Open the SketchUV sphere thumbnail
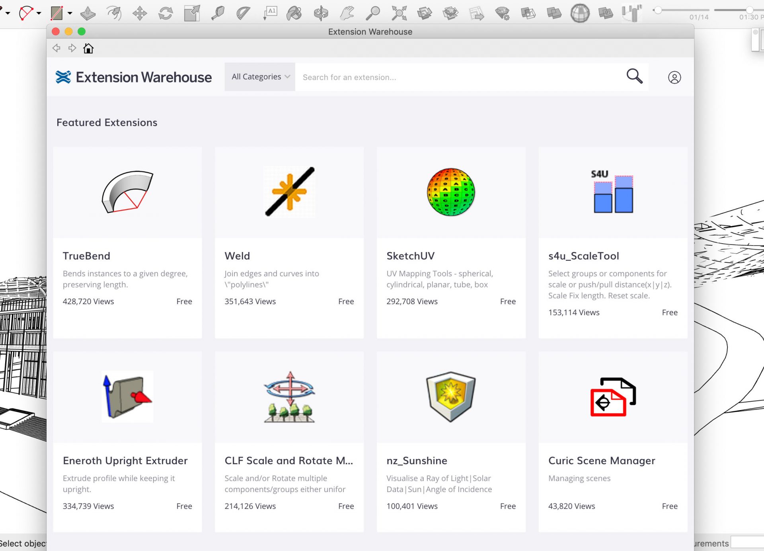 (x=451, y=192)
